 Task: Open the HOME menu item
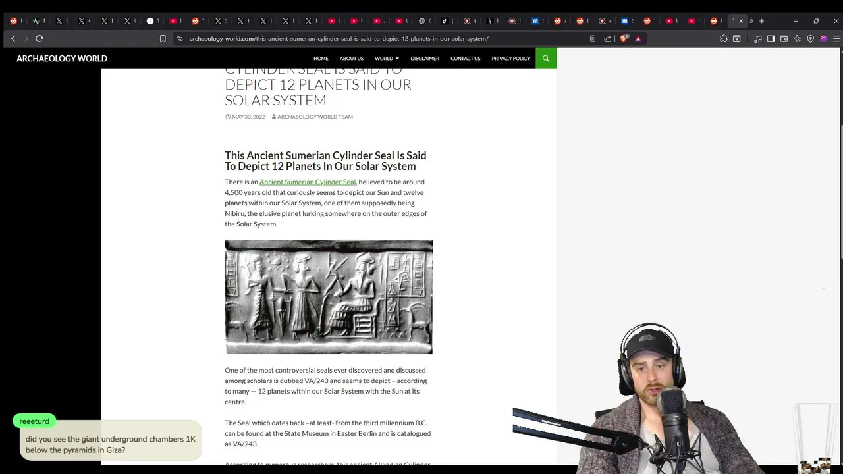[x=321, y=59]
